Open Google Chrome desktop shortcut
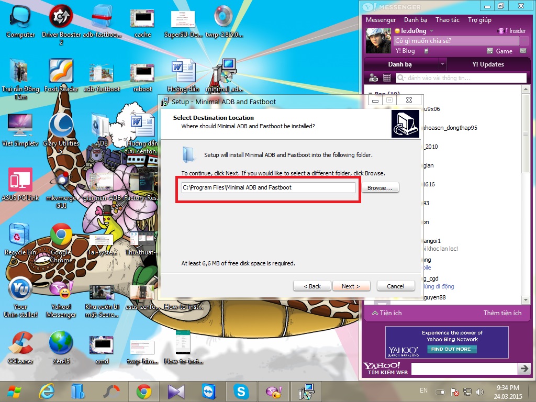Image resolution: width=536 pixels, height=402 pixels. click(61, 242)
